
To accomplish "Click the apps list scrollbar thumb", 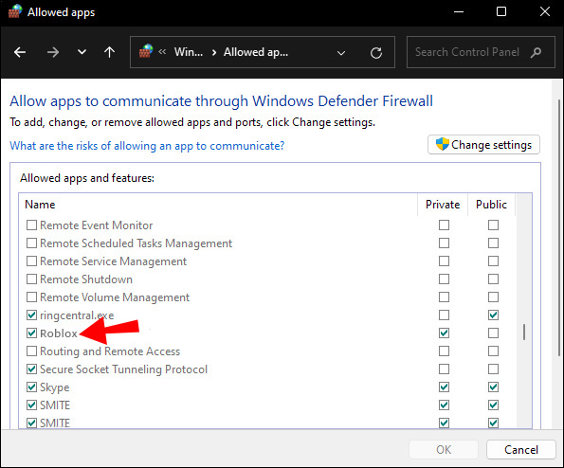I will 524,332.
